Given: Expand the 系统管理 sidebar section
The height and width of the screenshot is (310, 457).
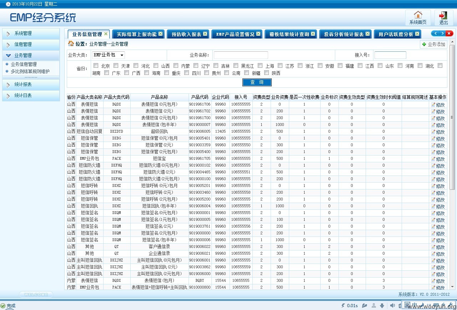Looking at the screenshot, I should 31,34.
